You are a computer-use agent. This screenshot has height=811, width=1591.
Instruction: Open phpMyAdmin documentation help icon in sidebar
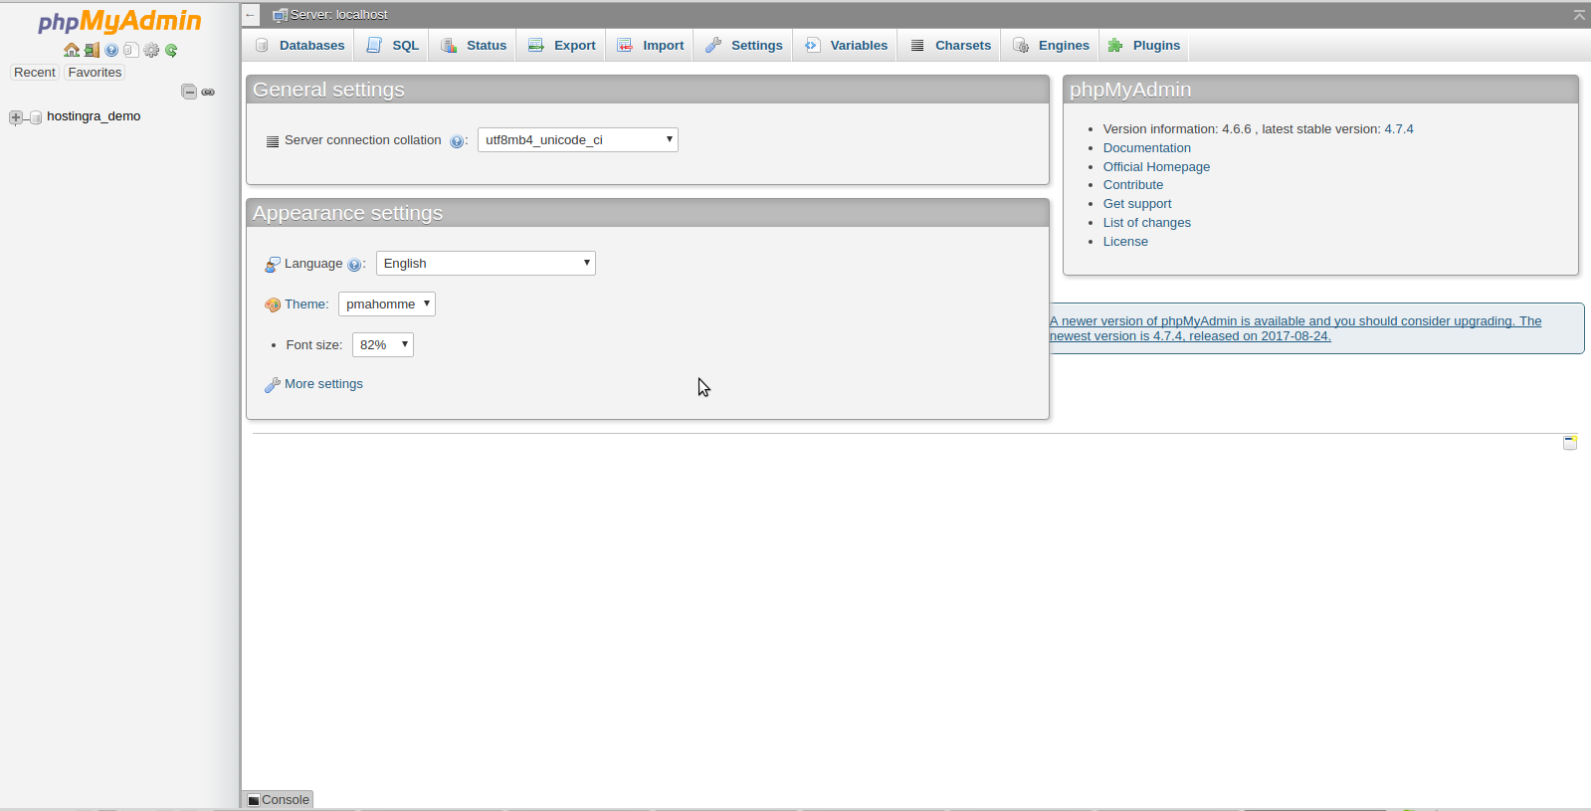[111, 50]
